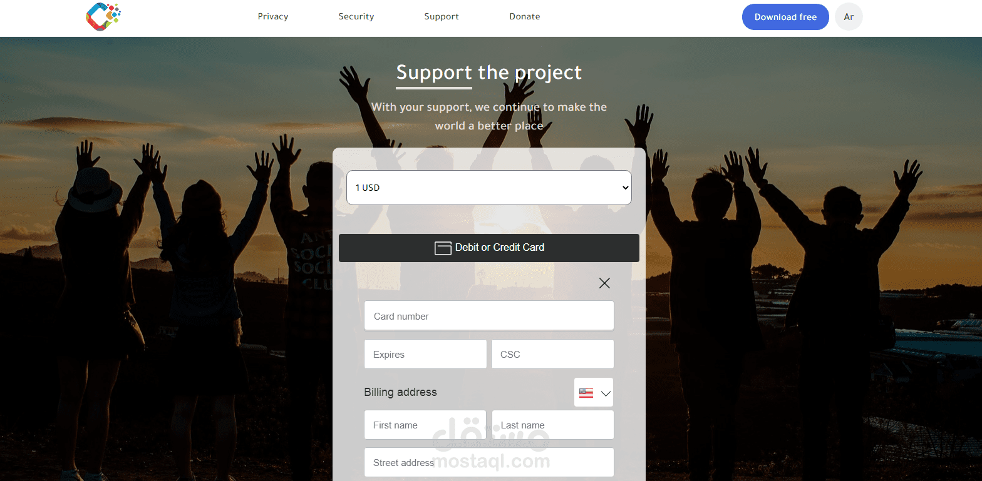Image resolution: width=982 pixels, height=481 pixels.
Task: Click the Street address field
Action: [x=489, y=462]
